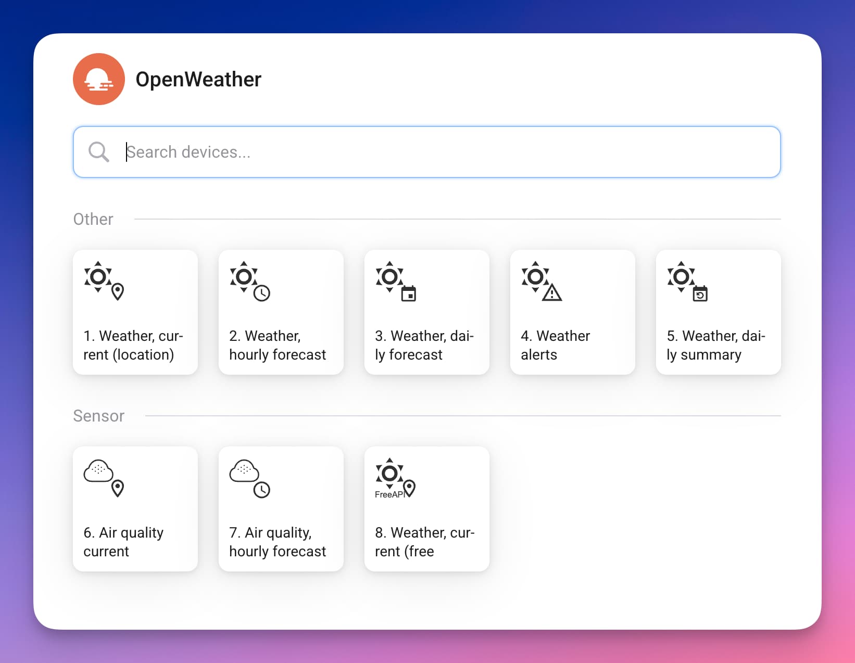Click the cloud-with-clock air quality forecast icon
The width and height of the screenshot is (855, 663).
pos(250,478)
